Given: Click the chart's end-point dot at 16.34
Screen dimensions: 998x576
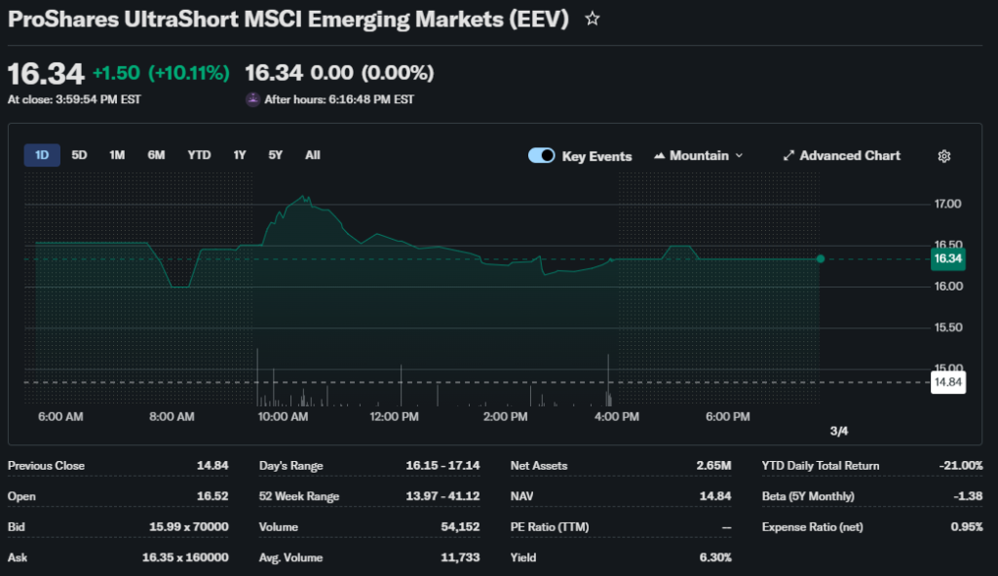Looking at the screenshot, I should [821, 258].
